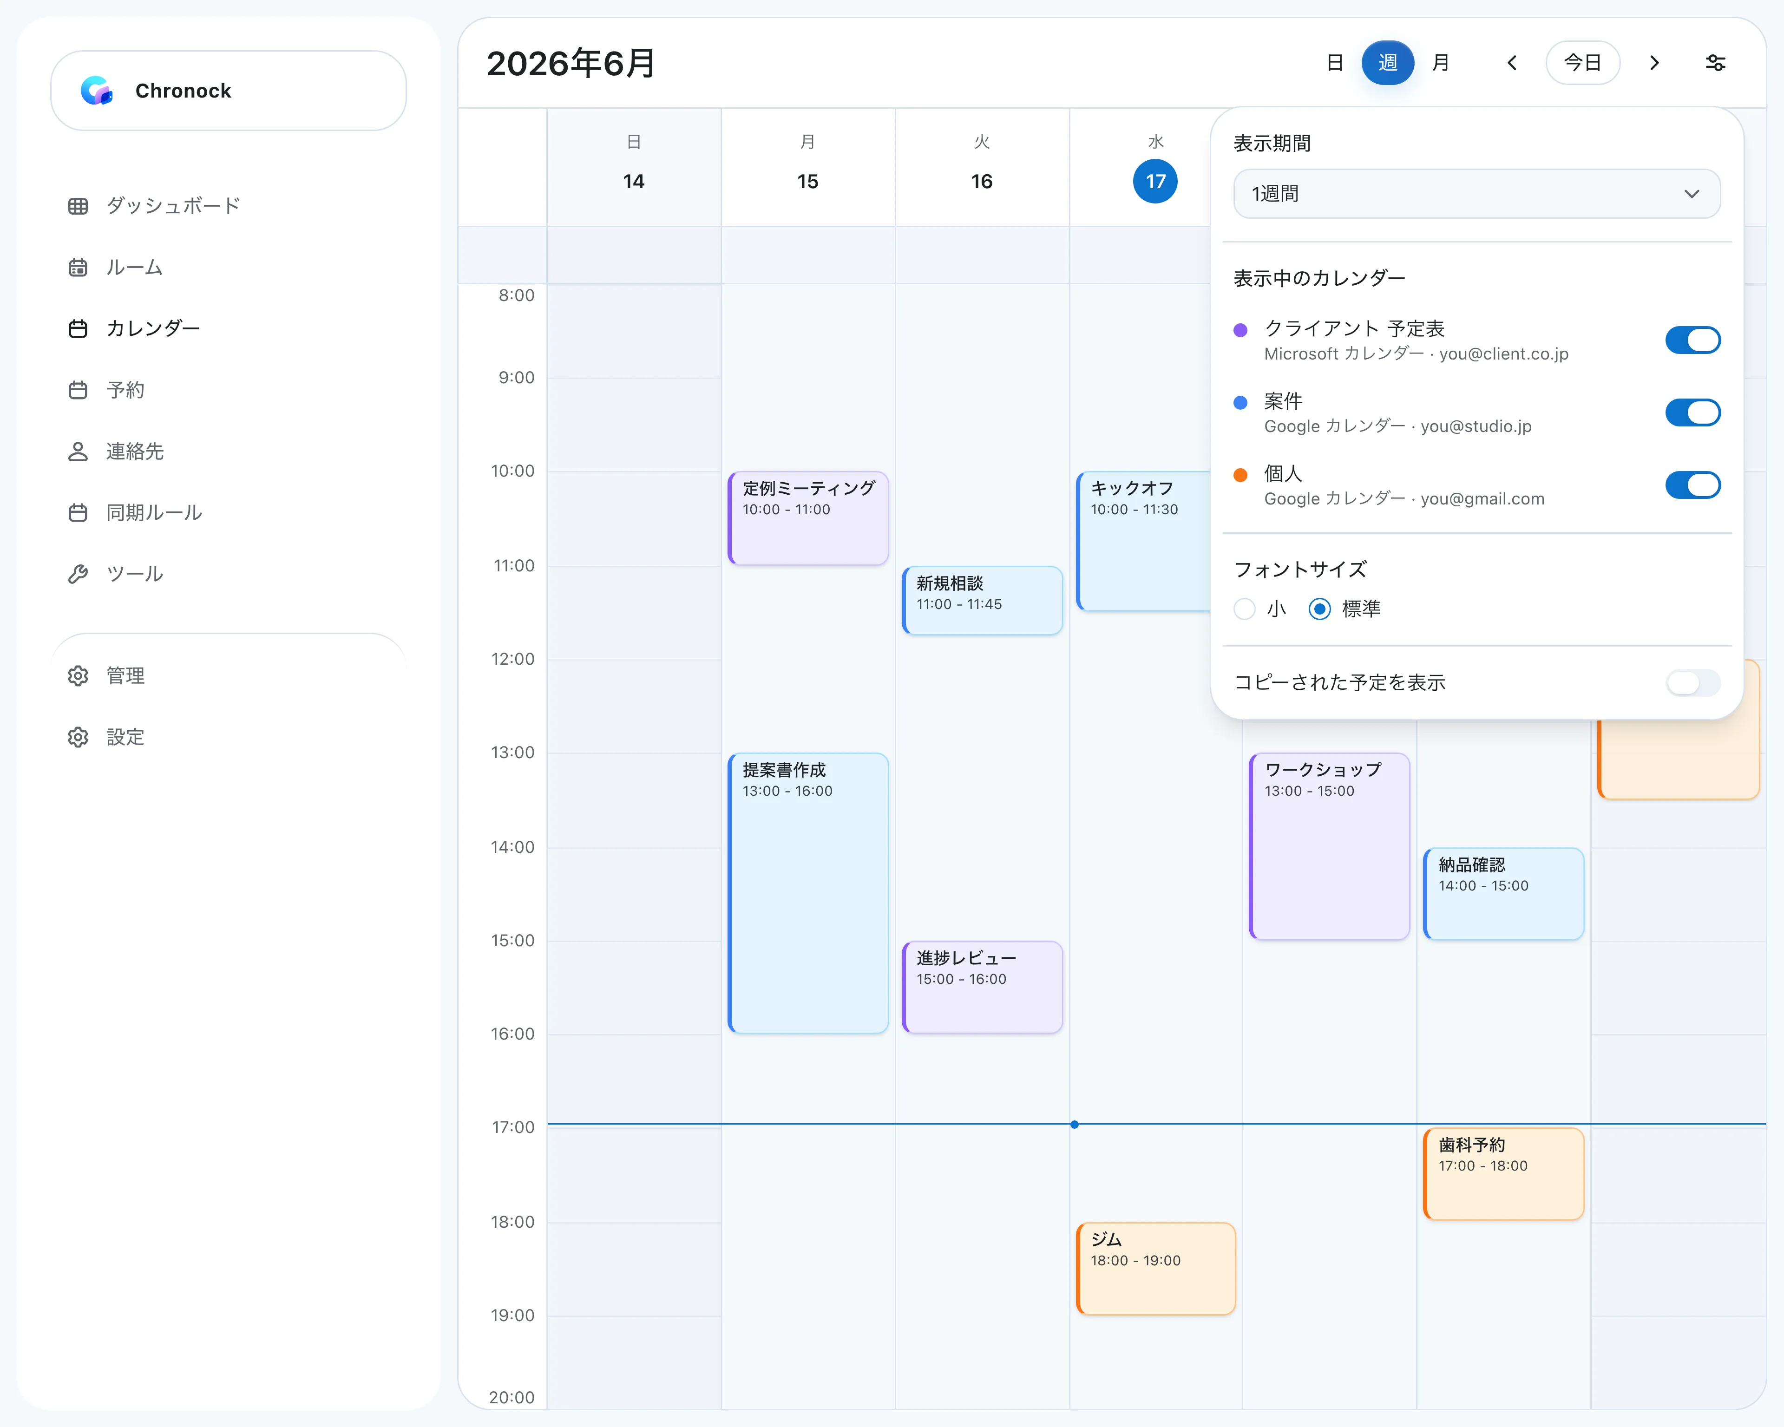Open the 表示期間 1週間 dropdown
The height and width of the screenshot is (1427, 1784).
pos(1477,194)
